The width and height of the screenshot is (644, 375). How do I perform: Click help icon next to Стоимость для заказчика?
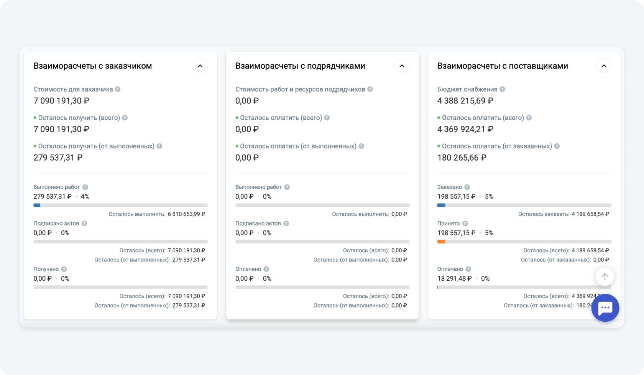click(118, 89)
